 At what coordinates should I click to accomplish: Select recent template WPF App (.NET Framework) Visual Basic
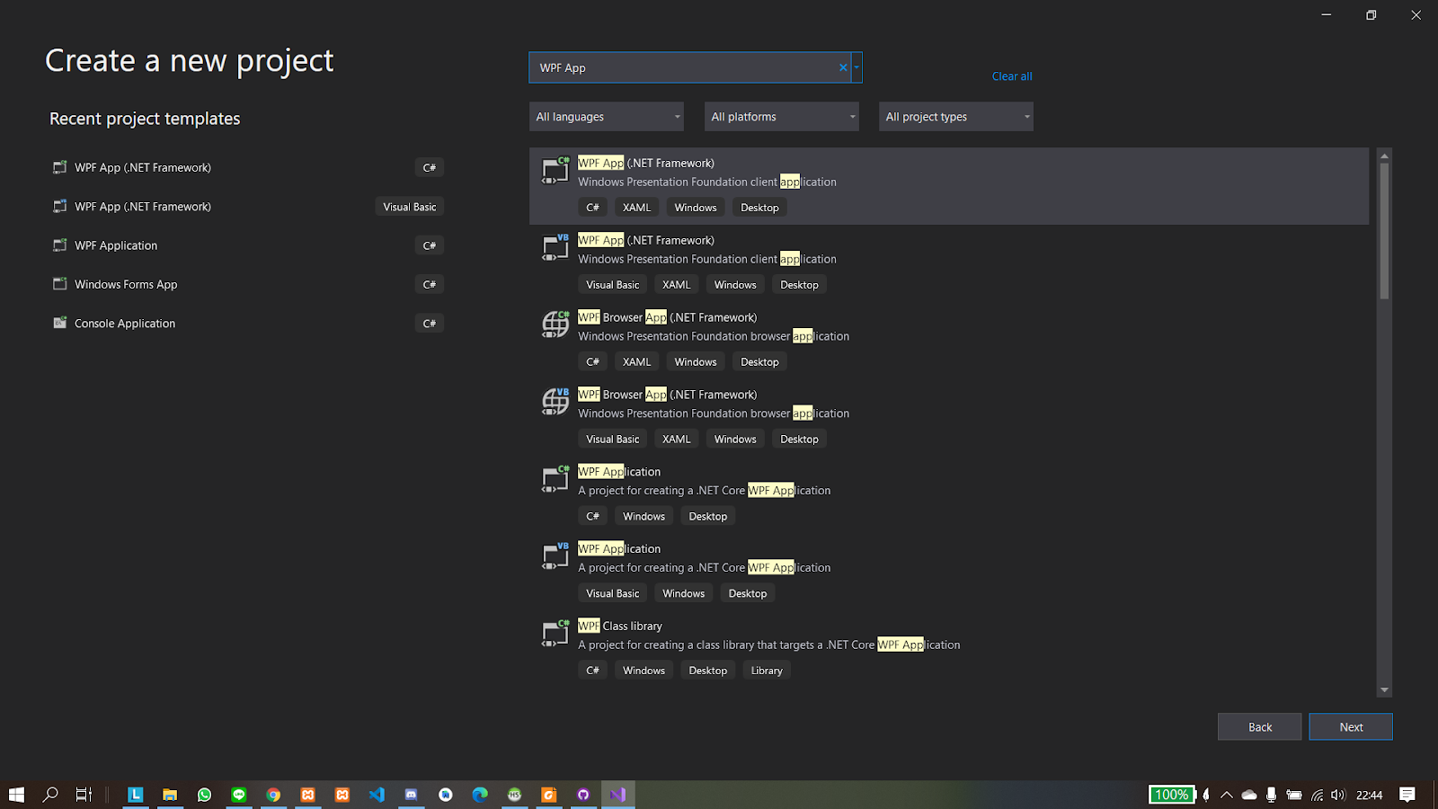[x=247, y=207]
